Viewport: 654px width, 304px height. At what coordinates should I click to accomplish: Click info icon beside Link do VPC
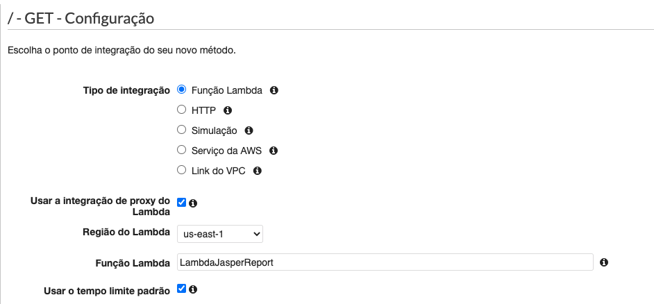[x=258, y=171]
